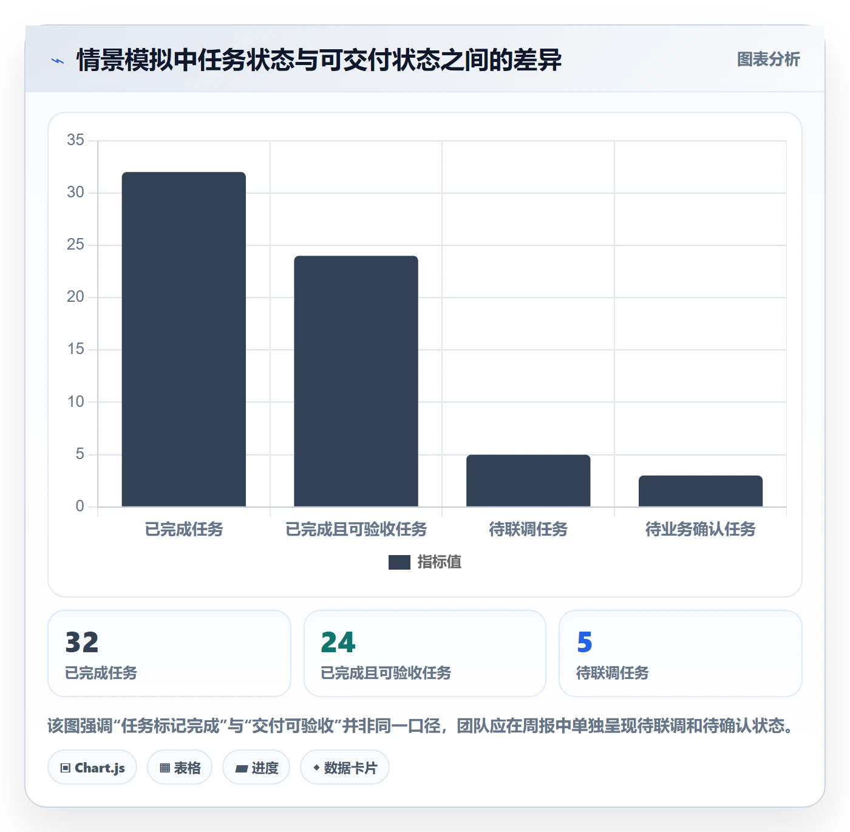Select the 数据卡片 tag chip
Viewport: 850px width, 832px height.
click(x=345, y=768)
